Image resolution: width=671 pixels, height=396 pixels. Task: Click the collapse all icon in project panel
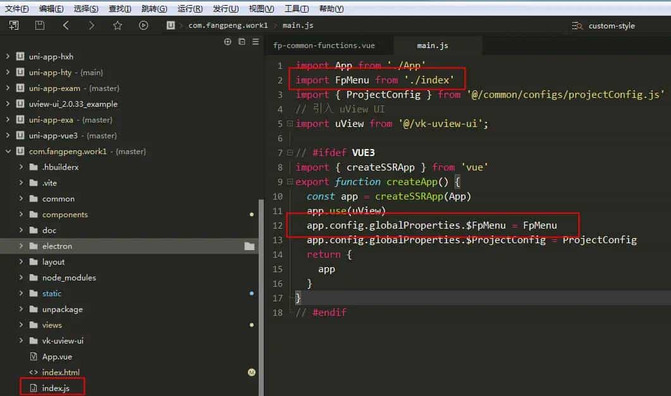point(242,42)
